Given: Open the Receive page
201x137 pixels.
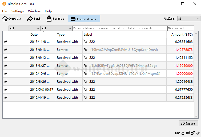Looking at the screenshot, I should (55, 19).
